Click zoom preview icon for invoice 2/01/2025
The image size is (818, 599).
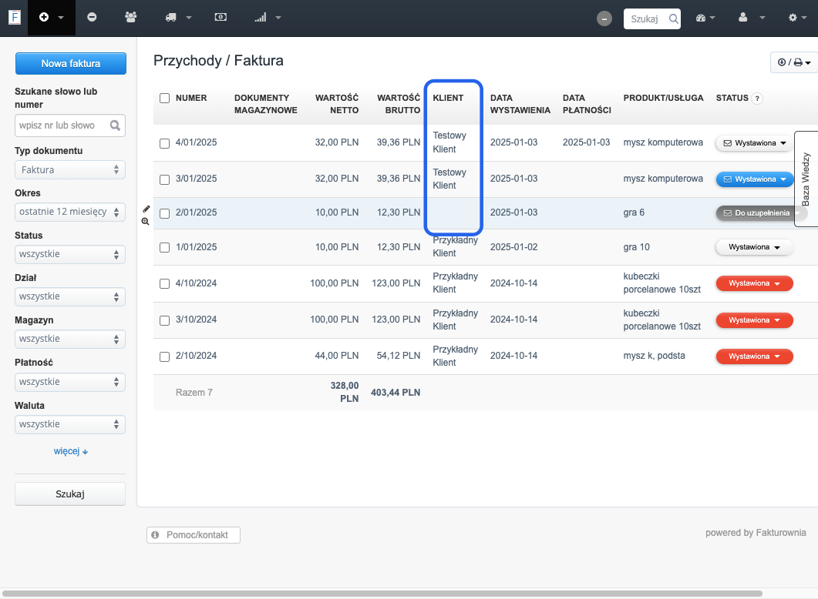coord(146,222)
